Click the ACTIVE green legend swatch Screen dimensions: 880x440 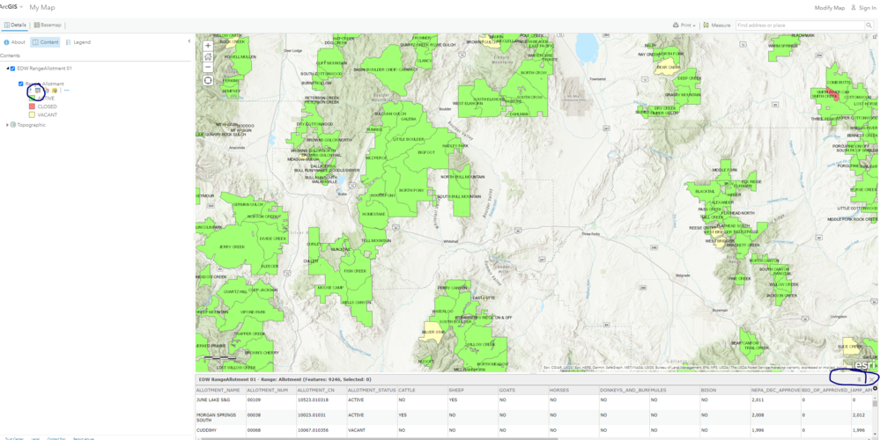click(x=32, y=98)
